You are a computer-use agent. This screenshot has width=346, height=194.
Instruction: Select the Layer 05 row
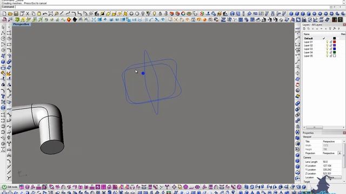point(324,56)
